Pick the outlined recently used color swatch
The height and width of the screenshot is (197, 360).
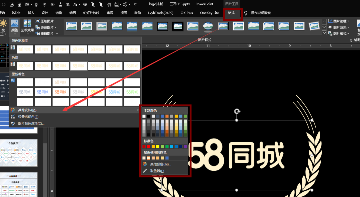click(x=149, y=158)
